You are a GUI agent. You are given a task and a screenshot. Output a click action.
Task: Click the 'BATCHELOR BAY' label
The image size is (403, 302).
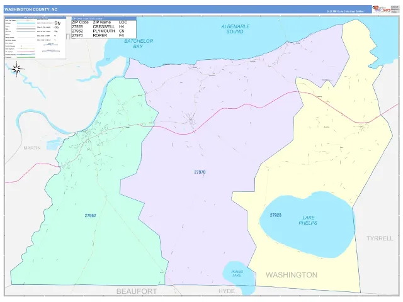[x=139, y=43]
